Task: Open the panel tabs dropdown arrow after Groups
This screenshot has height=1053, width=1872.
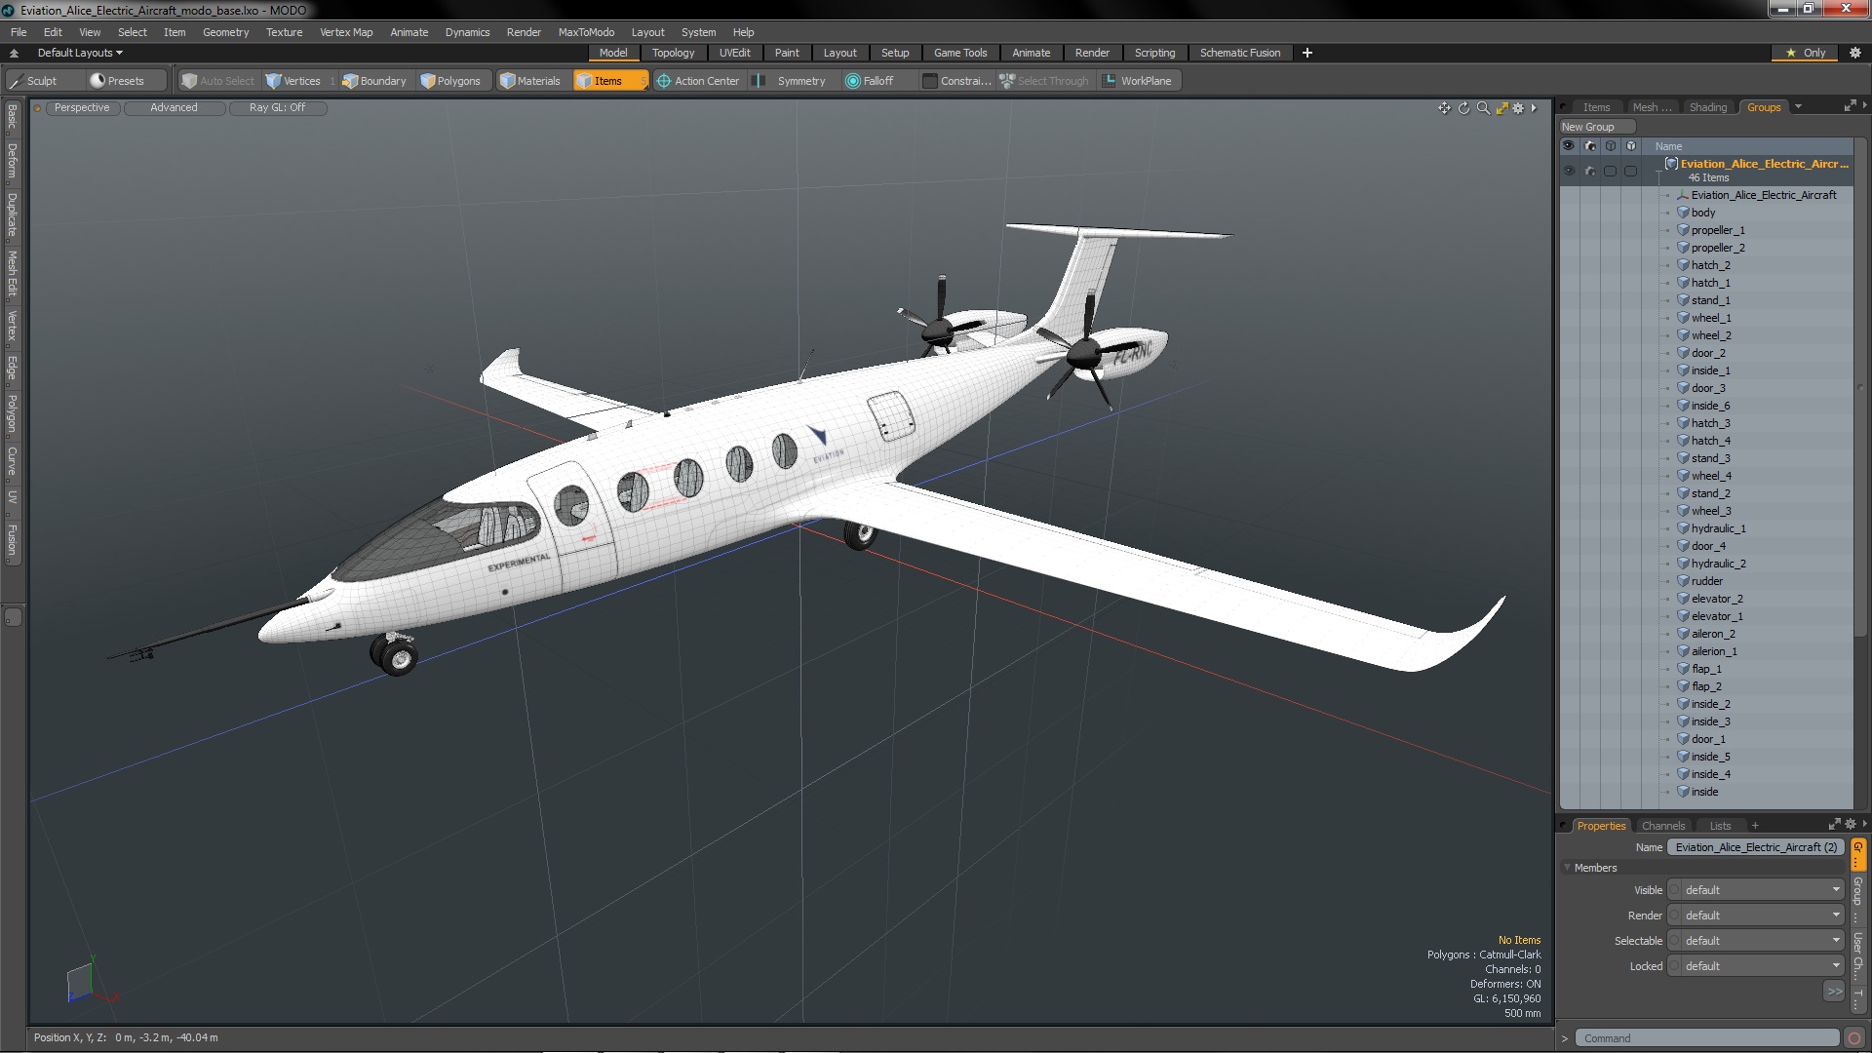Action: click(x=1798, y=107)
